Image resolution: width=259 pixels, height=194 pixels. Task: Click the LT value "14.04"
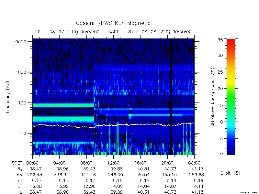(143, 186)
